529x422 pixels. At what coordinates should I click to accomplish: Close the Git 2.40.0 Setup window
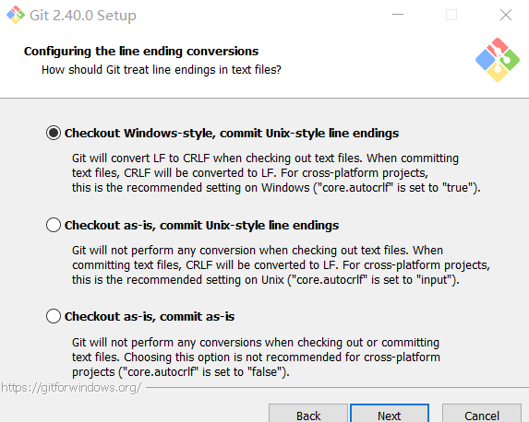(x=506, y=15)
